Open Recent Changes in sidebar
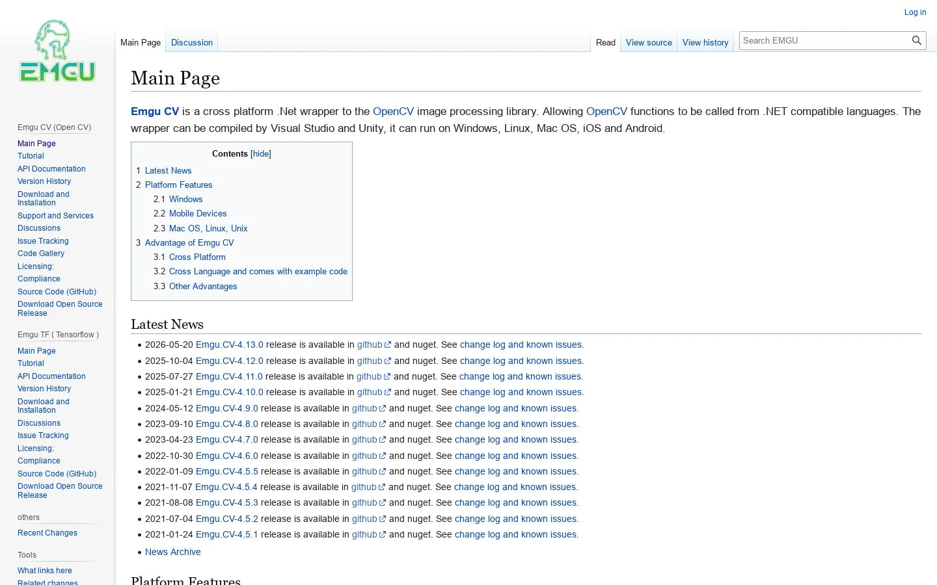The width and height of the screenshot is (937, 585). click(48, 533)
